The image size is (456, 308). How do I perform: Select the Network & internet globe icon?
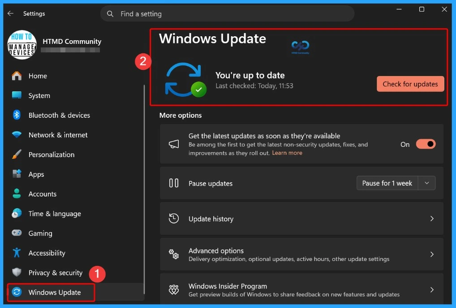pyautogui.click(x=17, y=135)
